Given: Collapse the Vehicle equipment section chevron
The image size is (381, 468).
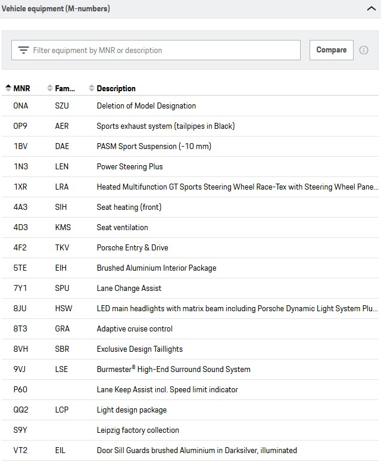Looking at the screenshot, I should pyautogui.click(x=370, y=9).
